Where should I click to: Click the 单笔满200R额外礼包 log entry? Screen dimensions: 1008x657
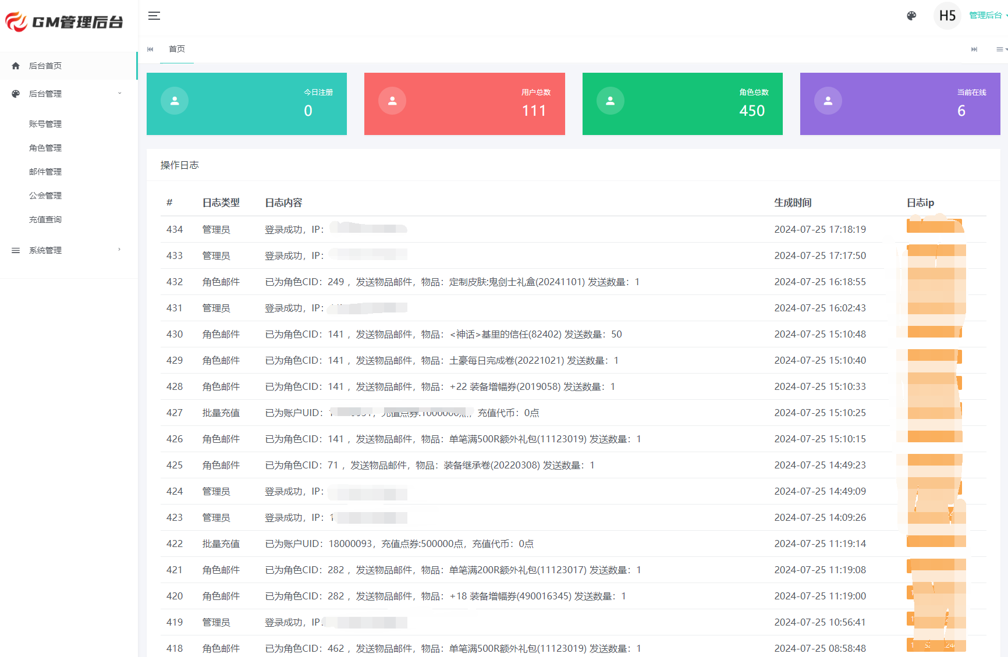coord(453,570)
